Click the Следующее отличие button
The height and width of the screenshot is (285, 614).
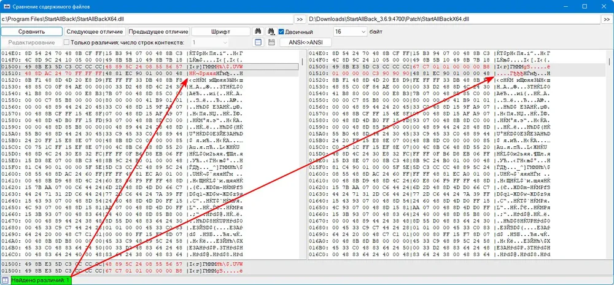[95, 31]
